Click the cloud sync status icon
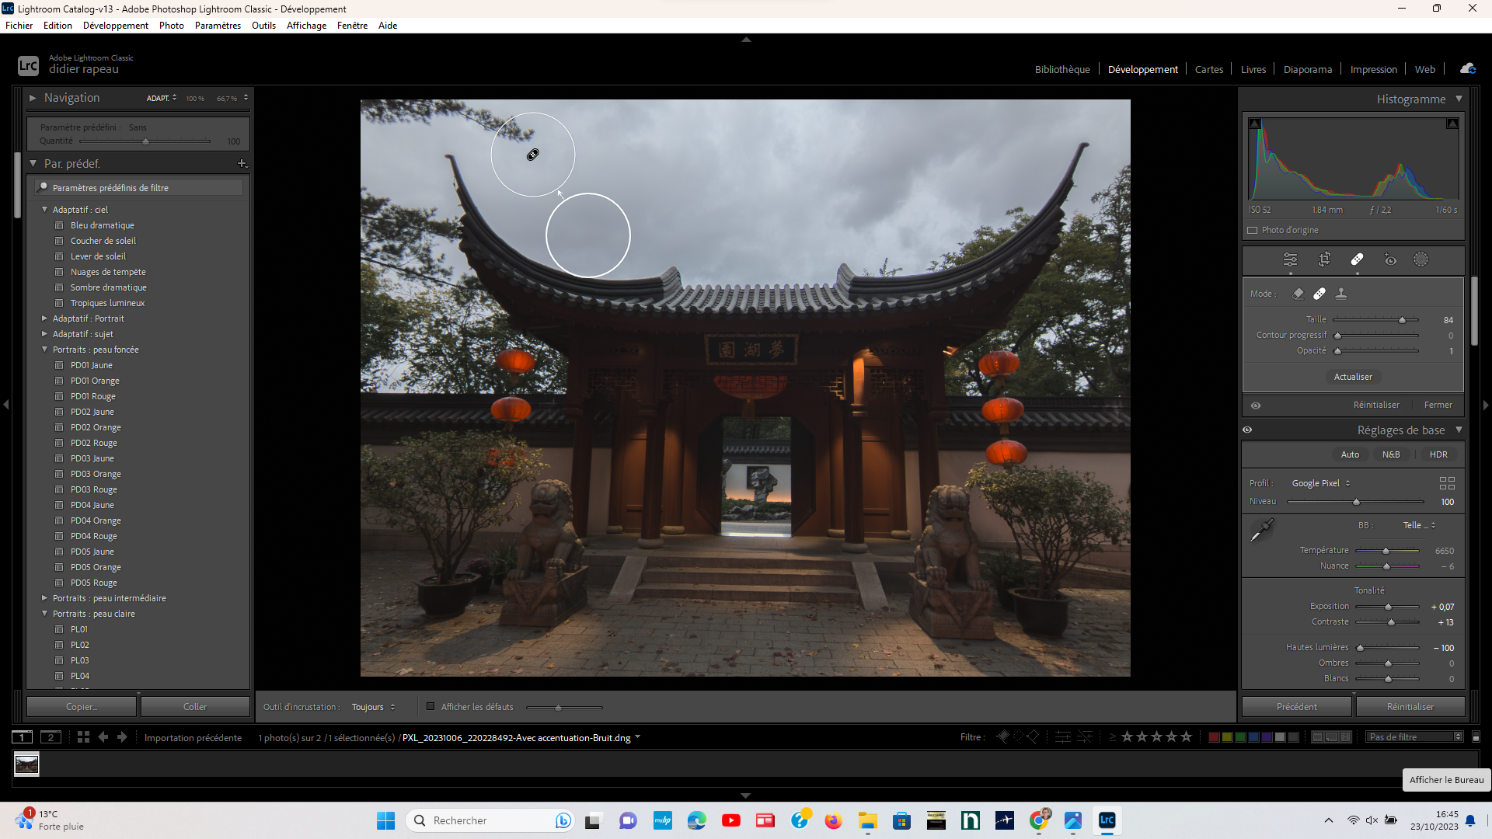 (x=1467, y=69)
